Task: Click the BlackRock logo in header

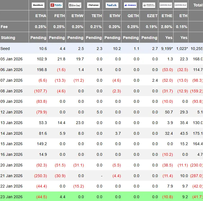Action: point(38,5)
